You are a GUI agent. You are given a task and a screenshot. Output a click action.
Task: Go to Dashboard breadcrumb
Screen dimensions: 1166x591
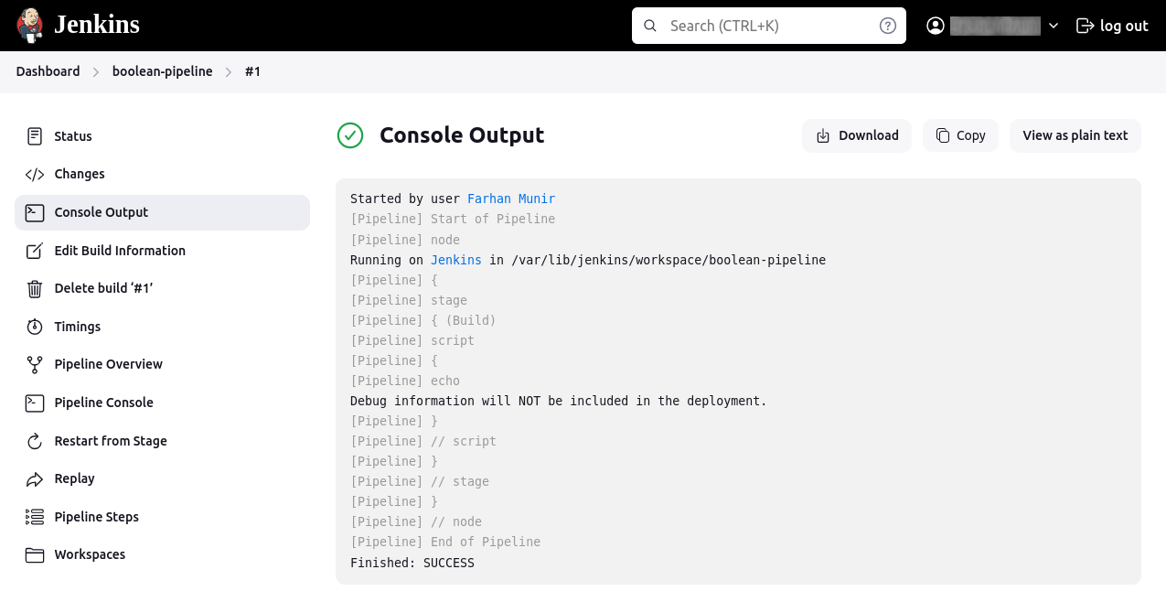click(x=48, y=71)
